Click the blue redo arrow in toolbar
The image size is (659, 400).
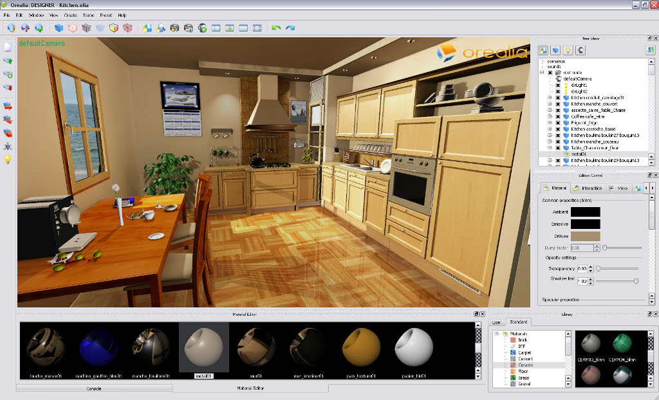[x=290, y=28]
